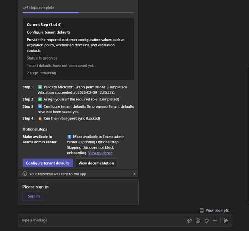Viewport: 249px width, 231px height.
Task: Click the View documentation button
Action: tap(96, 163)
